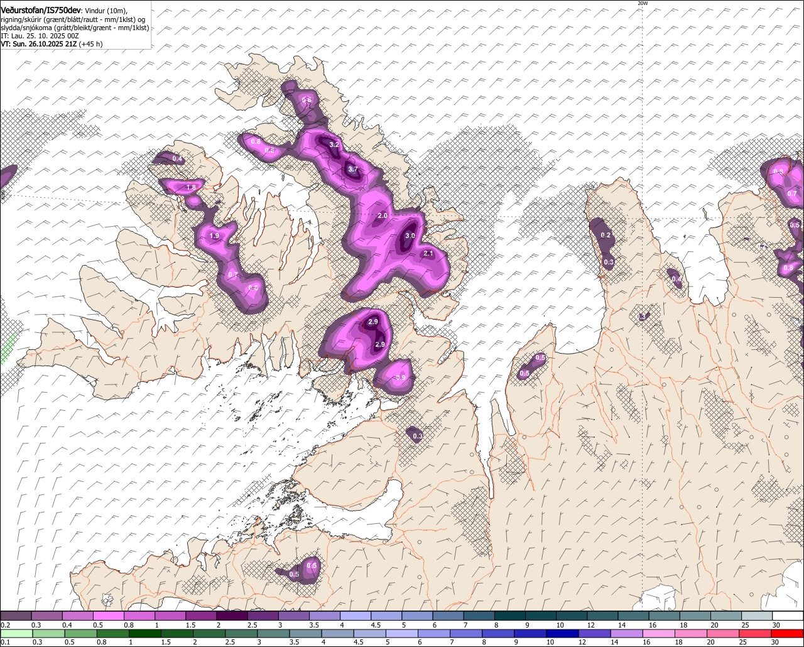
Task: Click the 12 label in the lower legend
Action: coord(582,642)
